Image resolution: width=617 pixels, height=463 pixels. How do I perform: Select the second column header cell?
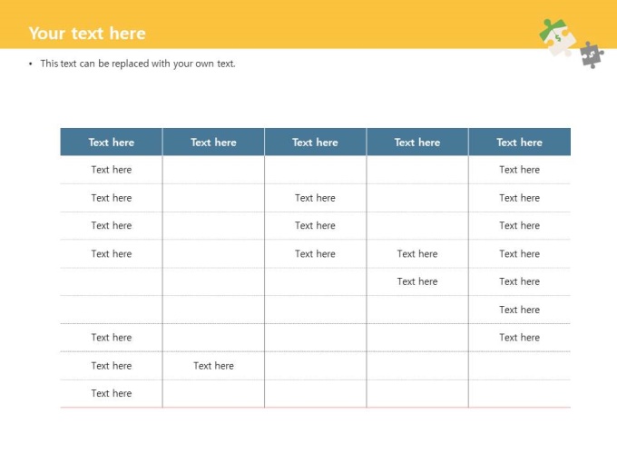[213, 143]
